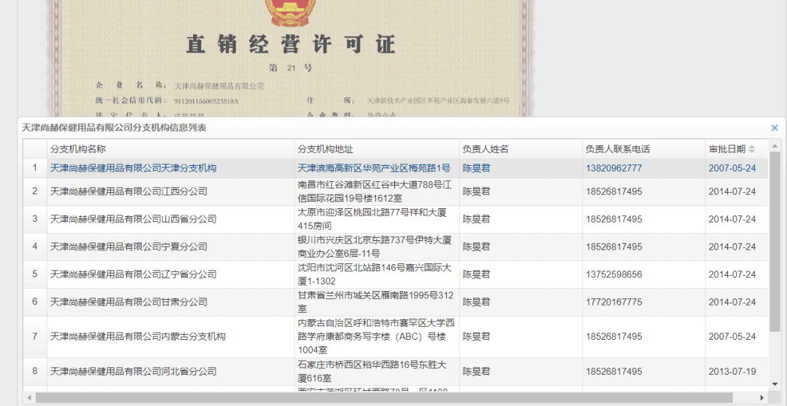Click 负责人联系电话 column header
This screenshot has height=406, width=787.
pyautogui.click(x=644, y=149)
